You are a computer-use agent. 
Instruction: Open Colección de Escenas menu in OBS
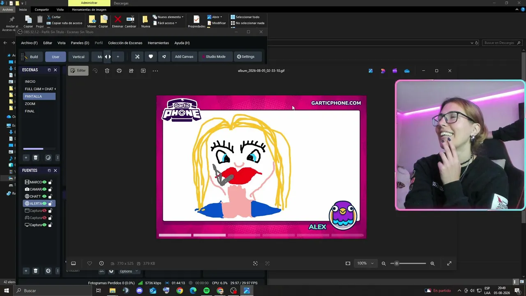[x=125, y=43]
